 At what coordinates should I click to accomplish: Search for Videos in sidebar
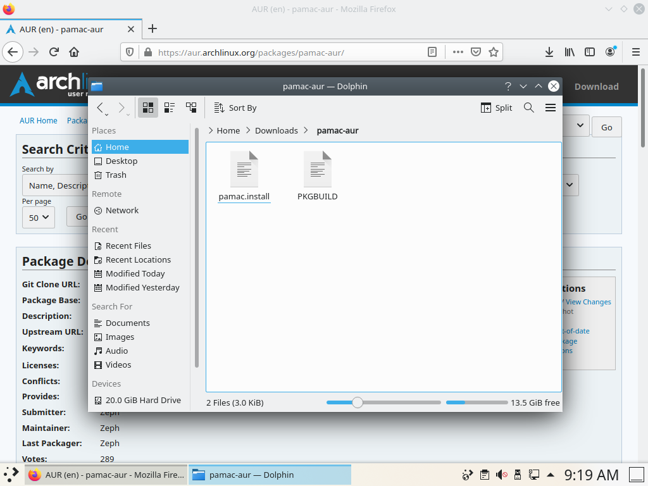140,365
